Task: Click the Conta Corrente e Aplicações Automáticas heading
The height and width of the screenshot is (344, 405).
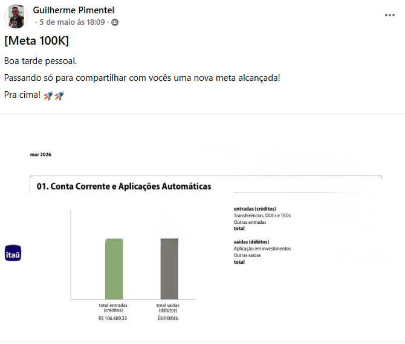Action: pos(124,186)
